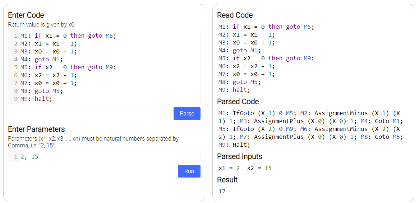Click the Parse button
The image size is (419, 203).
[187, 113]
